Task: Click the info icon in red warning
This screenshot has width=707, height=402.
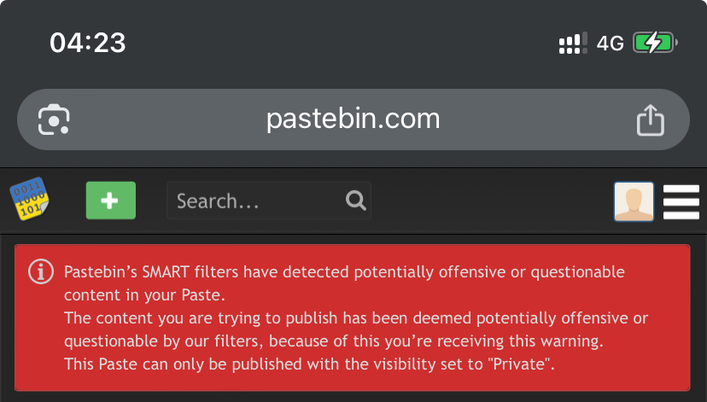Action: [41, 271]
